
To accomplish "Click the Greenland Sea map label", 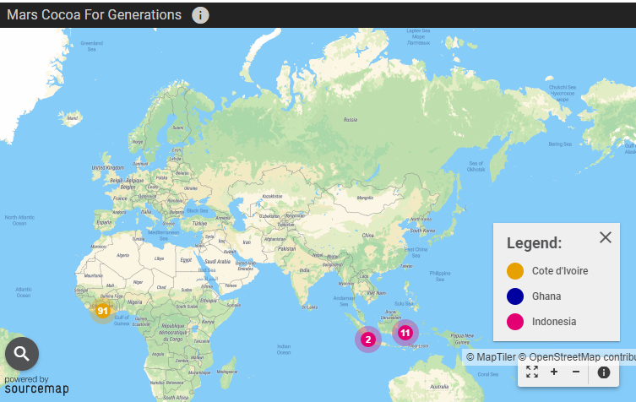I will point(92,46).
